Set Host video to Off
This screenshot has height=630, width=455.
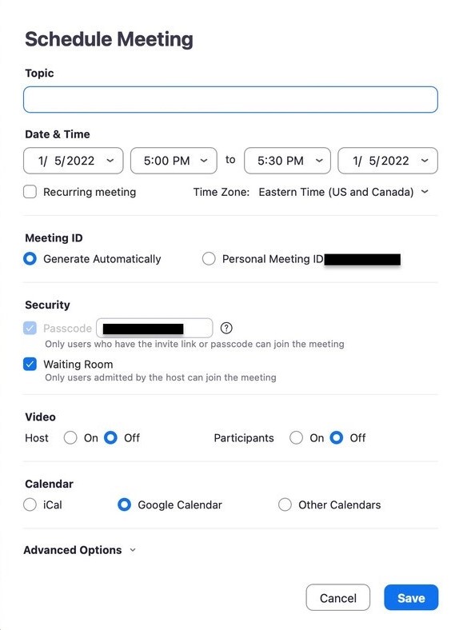110,437
